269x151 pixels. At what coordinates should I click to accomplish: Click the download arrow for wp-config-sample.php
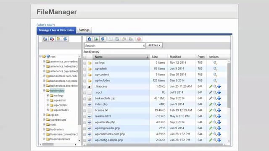tap(219, 140)
